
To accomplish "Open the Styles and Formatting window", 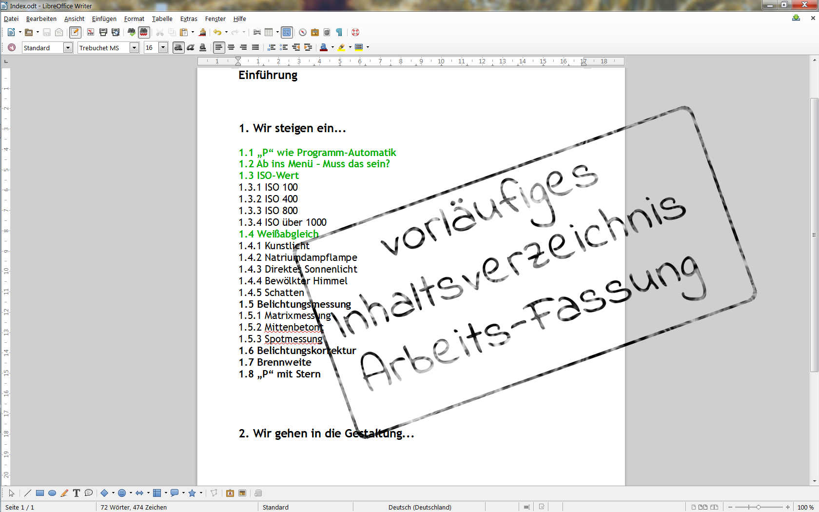I will point(12,47).
